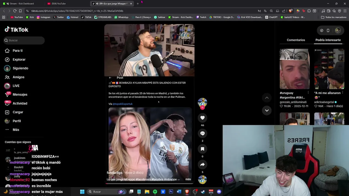Open the music disc avatar below share
Image resolution: width=349 pixels, height=196 pixels.
(x=202, y=180)
